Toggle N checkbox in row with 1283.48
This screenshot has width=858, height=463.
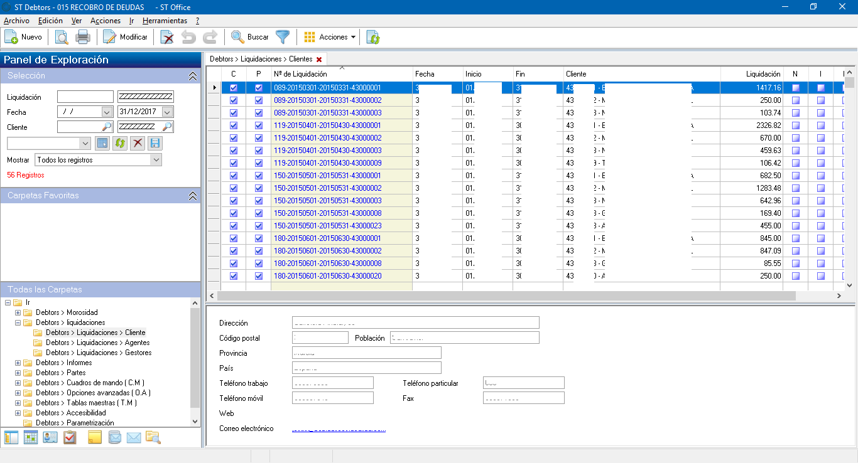[x=796, y=188]
